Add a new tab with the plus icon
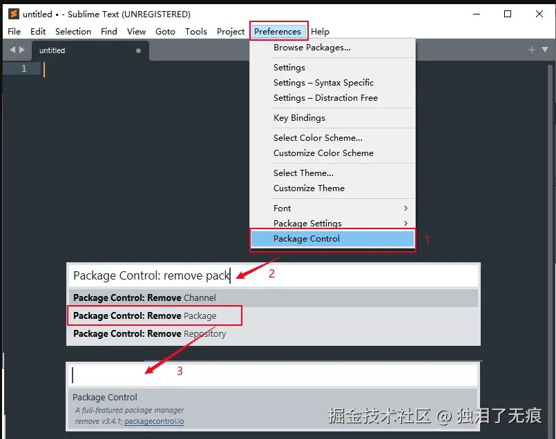Image resolution: width=556 pixels, height=439 pixels. 531,50
